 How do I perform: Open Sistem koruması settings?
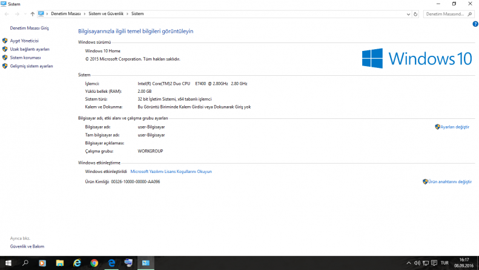point(25,58)
